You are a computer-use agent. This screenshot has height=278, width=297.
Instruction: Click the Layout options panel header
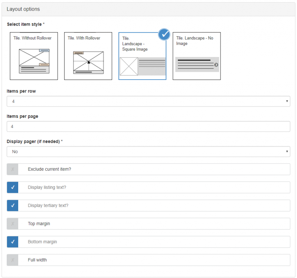(x=148, y=9)
